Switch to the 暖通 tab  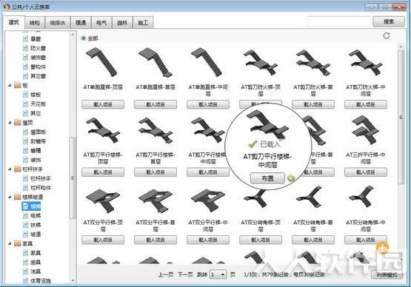(x=81, y=23)
